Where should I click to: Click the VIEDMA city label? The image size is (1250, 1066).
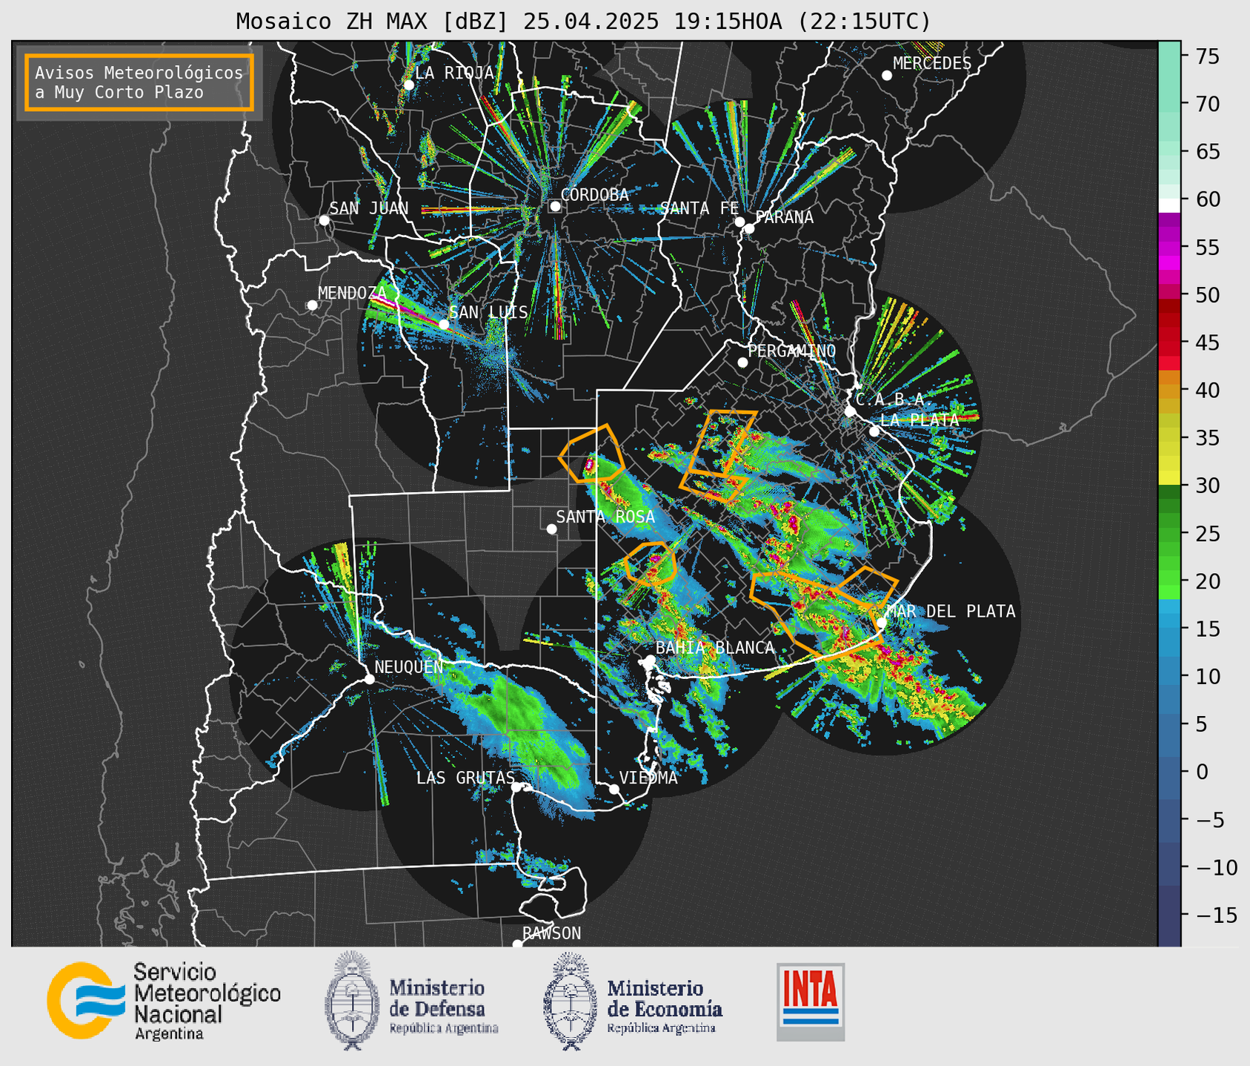[x=648, y=778]
